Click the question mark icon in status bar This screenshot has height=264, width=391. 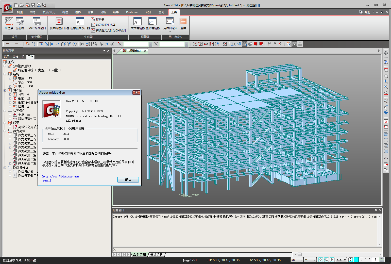(350, 260)
